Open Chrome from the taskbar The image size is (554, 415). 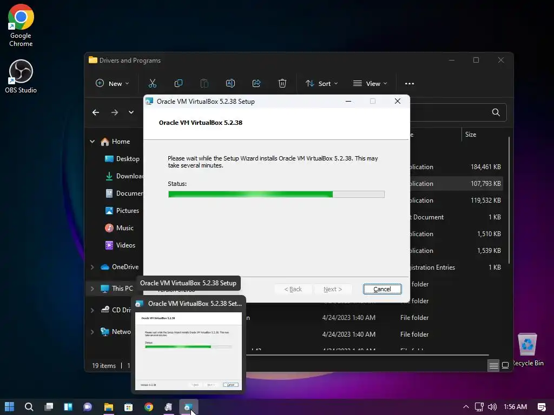click(x=149, y=407)
